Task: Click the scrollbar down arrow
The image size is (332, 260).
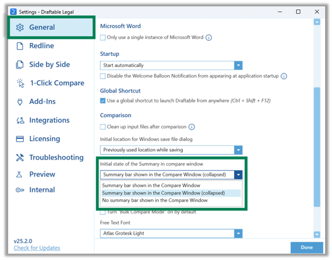Action: tap(317, 235)
